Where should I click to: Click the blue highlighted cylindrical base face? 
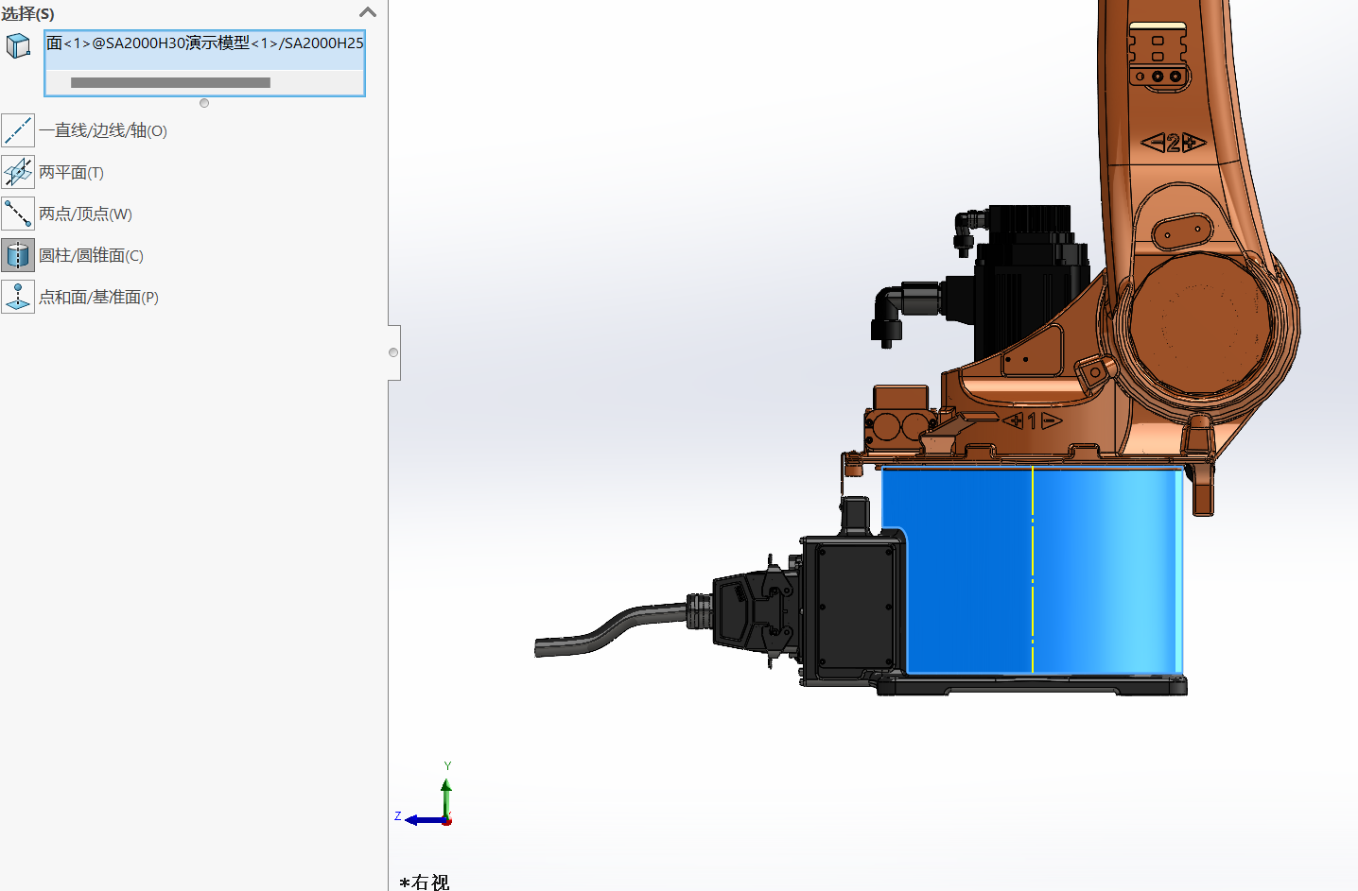965,586
